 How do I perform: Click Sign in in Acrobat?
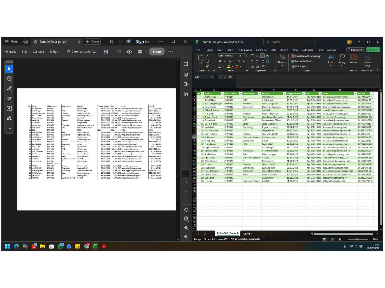142,41
